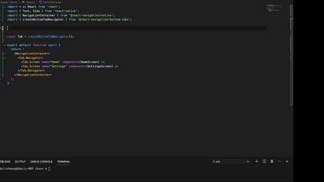Kill terminal using the trash icon
Screen dimensions: 324x182
click(272, 161)
